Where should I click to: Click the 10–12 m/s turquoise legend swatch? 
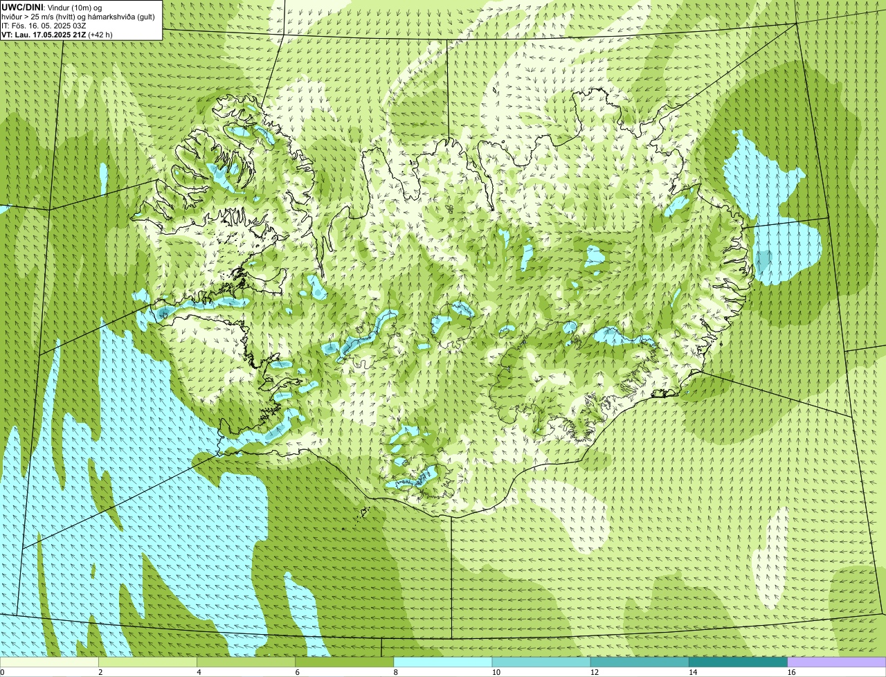click(x=541, y=662)
